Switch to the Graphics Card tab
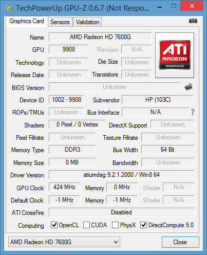Screen dimensions: 207x255 tap(27, 21)
